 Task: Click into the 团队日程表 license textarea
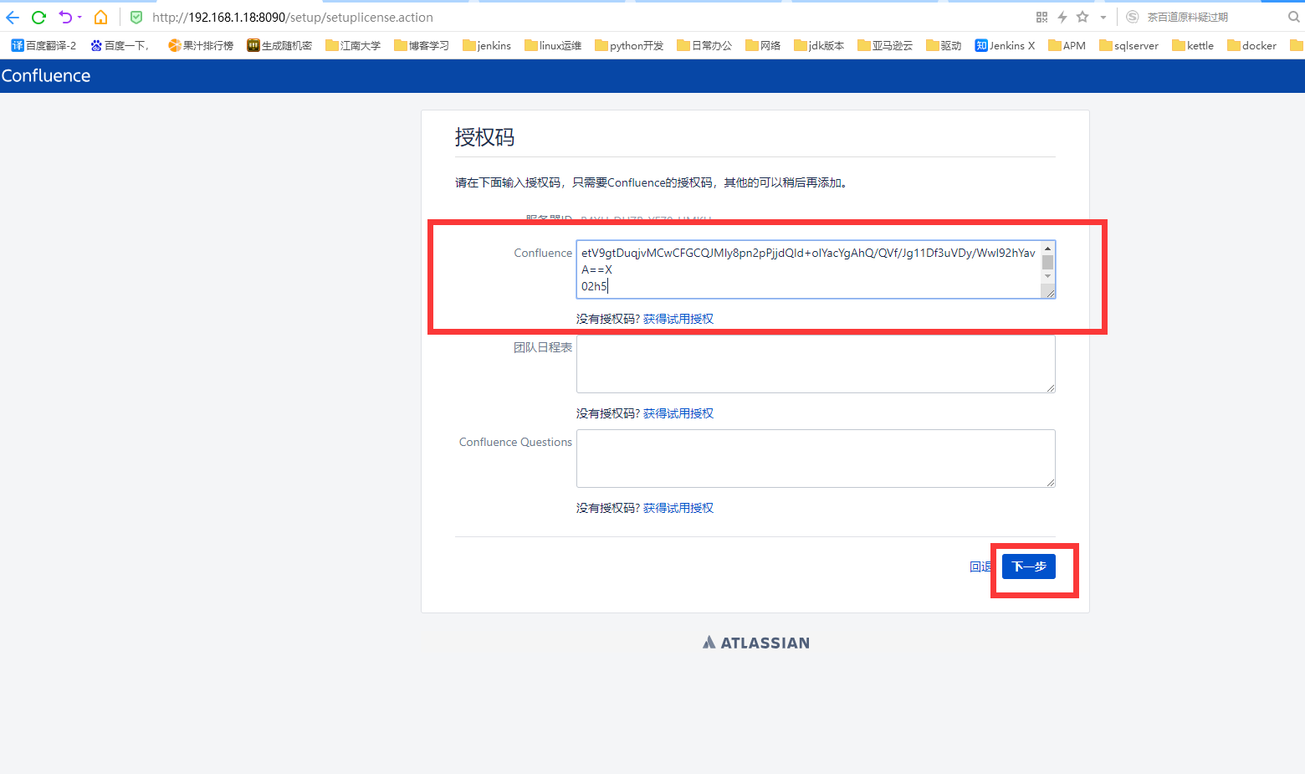[816, 364]
